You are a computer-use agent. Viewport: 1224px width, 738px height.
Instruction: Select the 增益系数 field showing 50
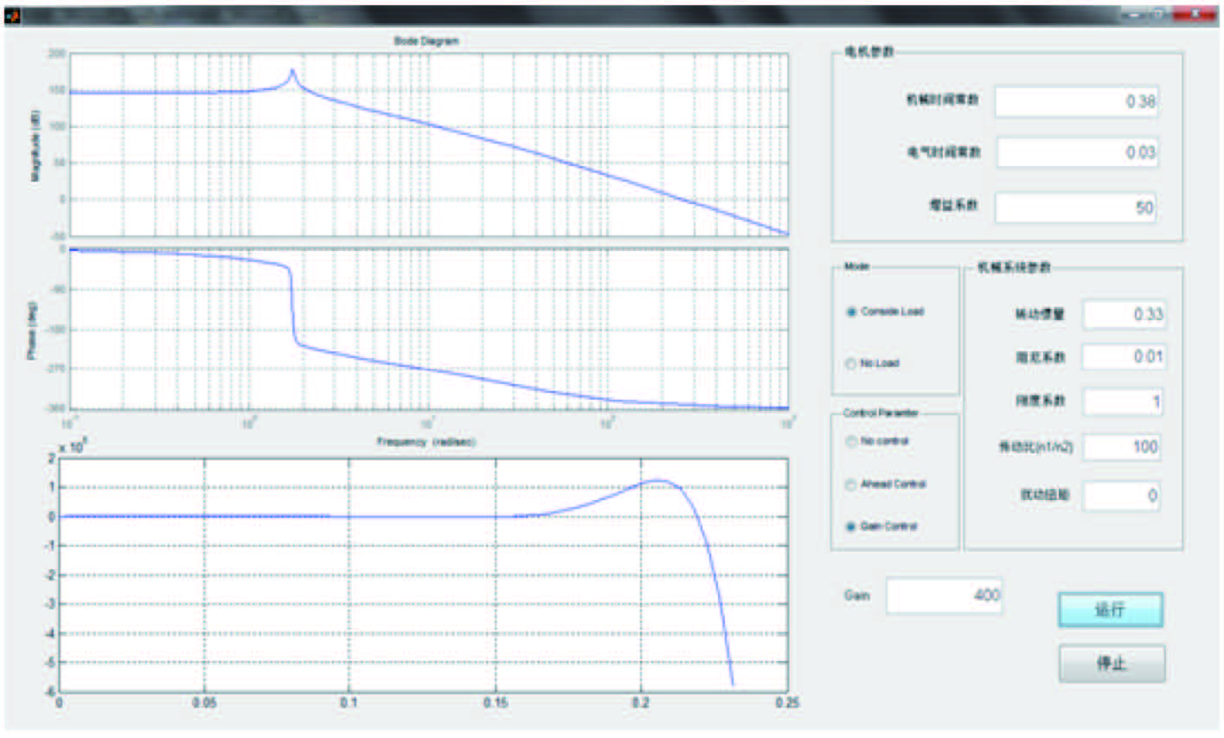click(x=1075, y=208)
